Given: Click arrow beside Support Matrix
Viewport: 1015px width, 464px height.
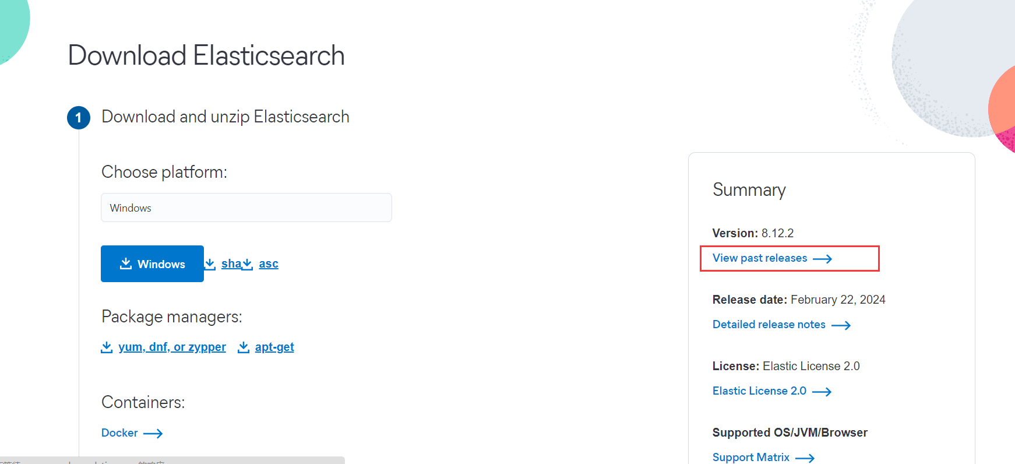Looking at the screenshot, I should tap(805, 458).
